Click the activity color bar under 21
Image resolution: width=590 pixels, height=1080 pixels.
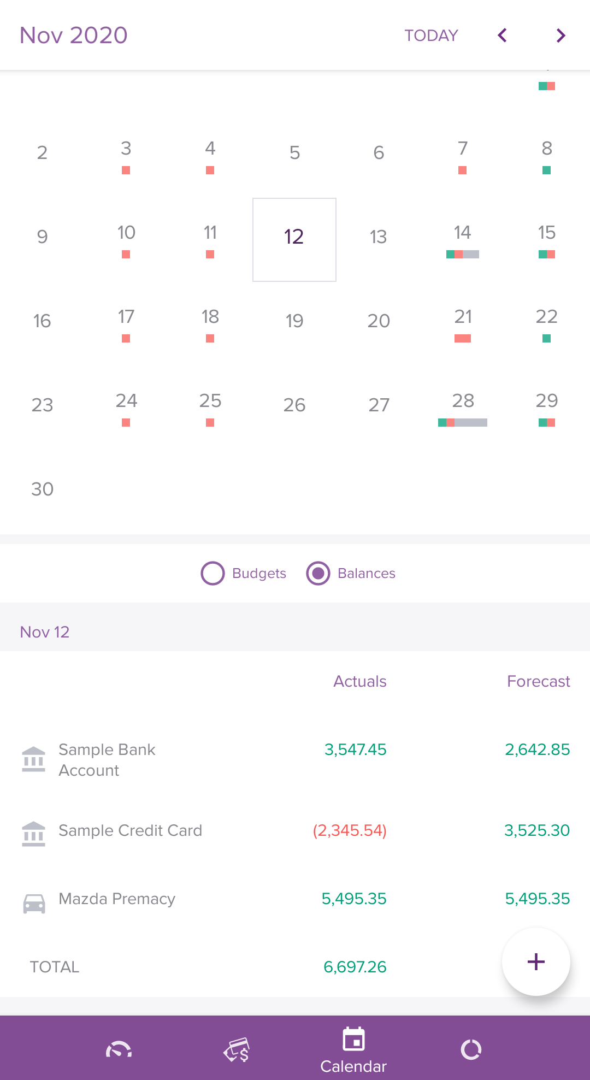(463, 339)
